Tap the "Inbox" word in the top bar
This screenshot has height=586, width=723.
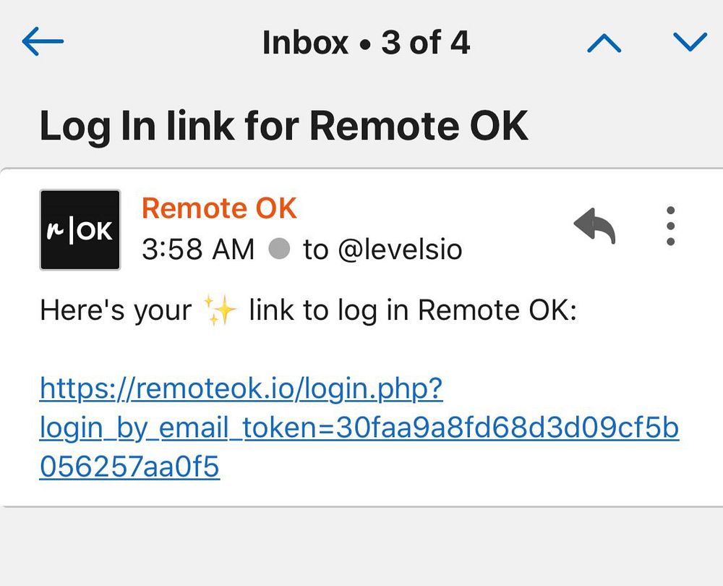[x=305, y=43]
